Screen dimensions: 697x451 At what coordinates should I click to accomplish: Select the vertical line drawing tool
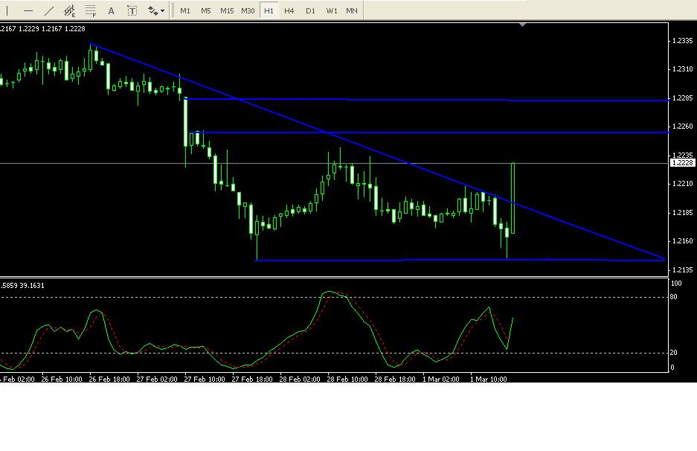7,10
